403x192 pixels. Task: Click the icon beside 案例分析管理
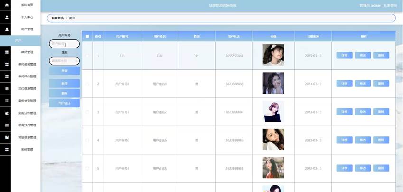[x=7, y=113]
